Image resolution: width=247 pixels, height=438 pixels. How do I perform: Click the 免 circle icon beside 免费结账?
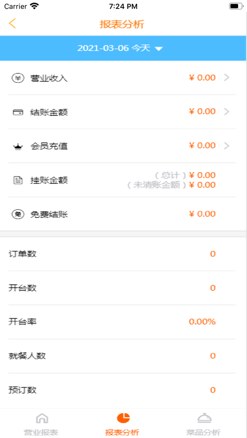tap(18, 214)
